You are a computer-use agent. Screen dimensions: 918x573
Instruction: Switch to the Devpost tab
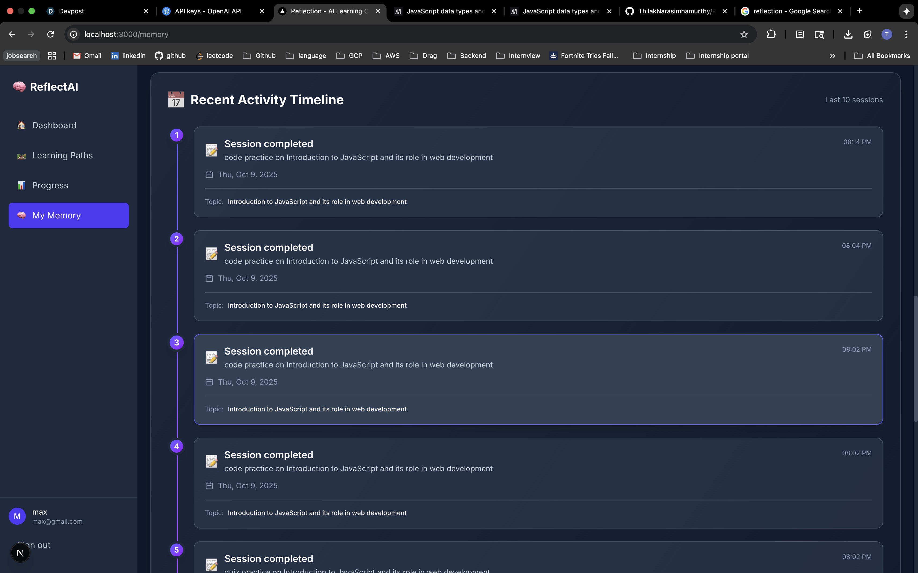[x=71, y=11]
